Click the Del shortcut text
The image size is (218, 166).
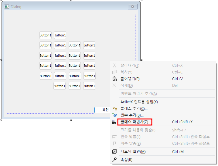(x=175, y=86)
